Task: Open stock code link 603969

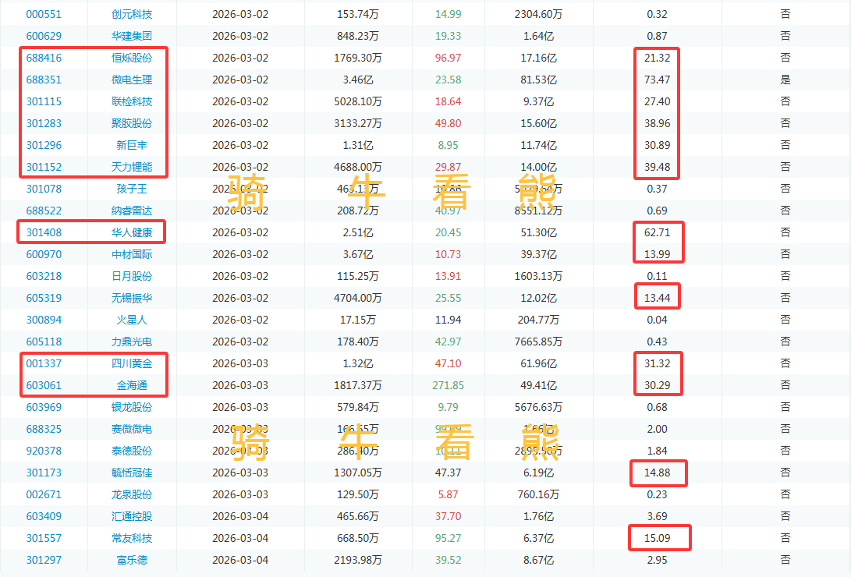Action: 44,407
